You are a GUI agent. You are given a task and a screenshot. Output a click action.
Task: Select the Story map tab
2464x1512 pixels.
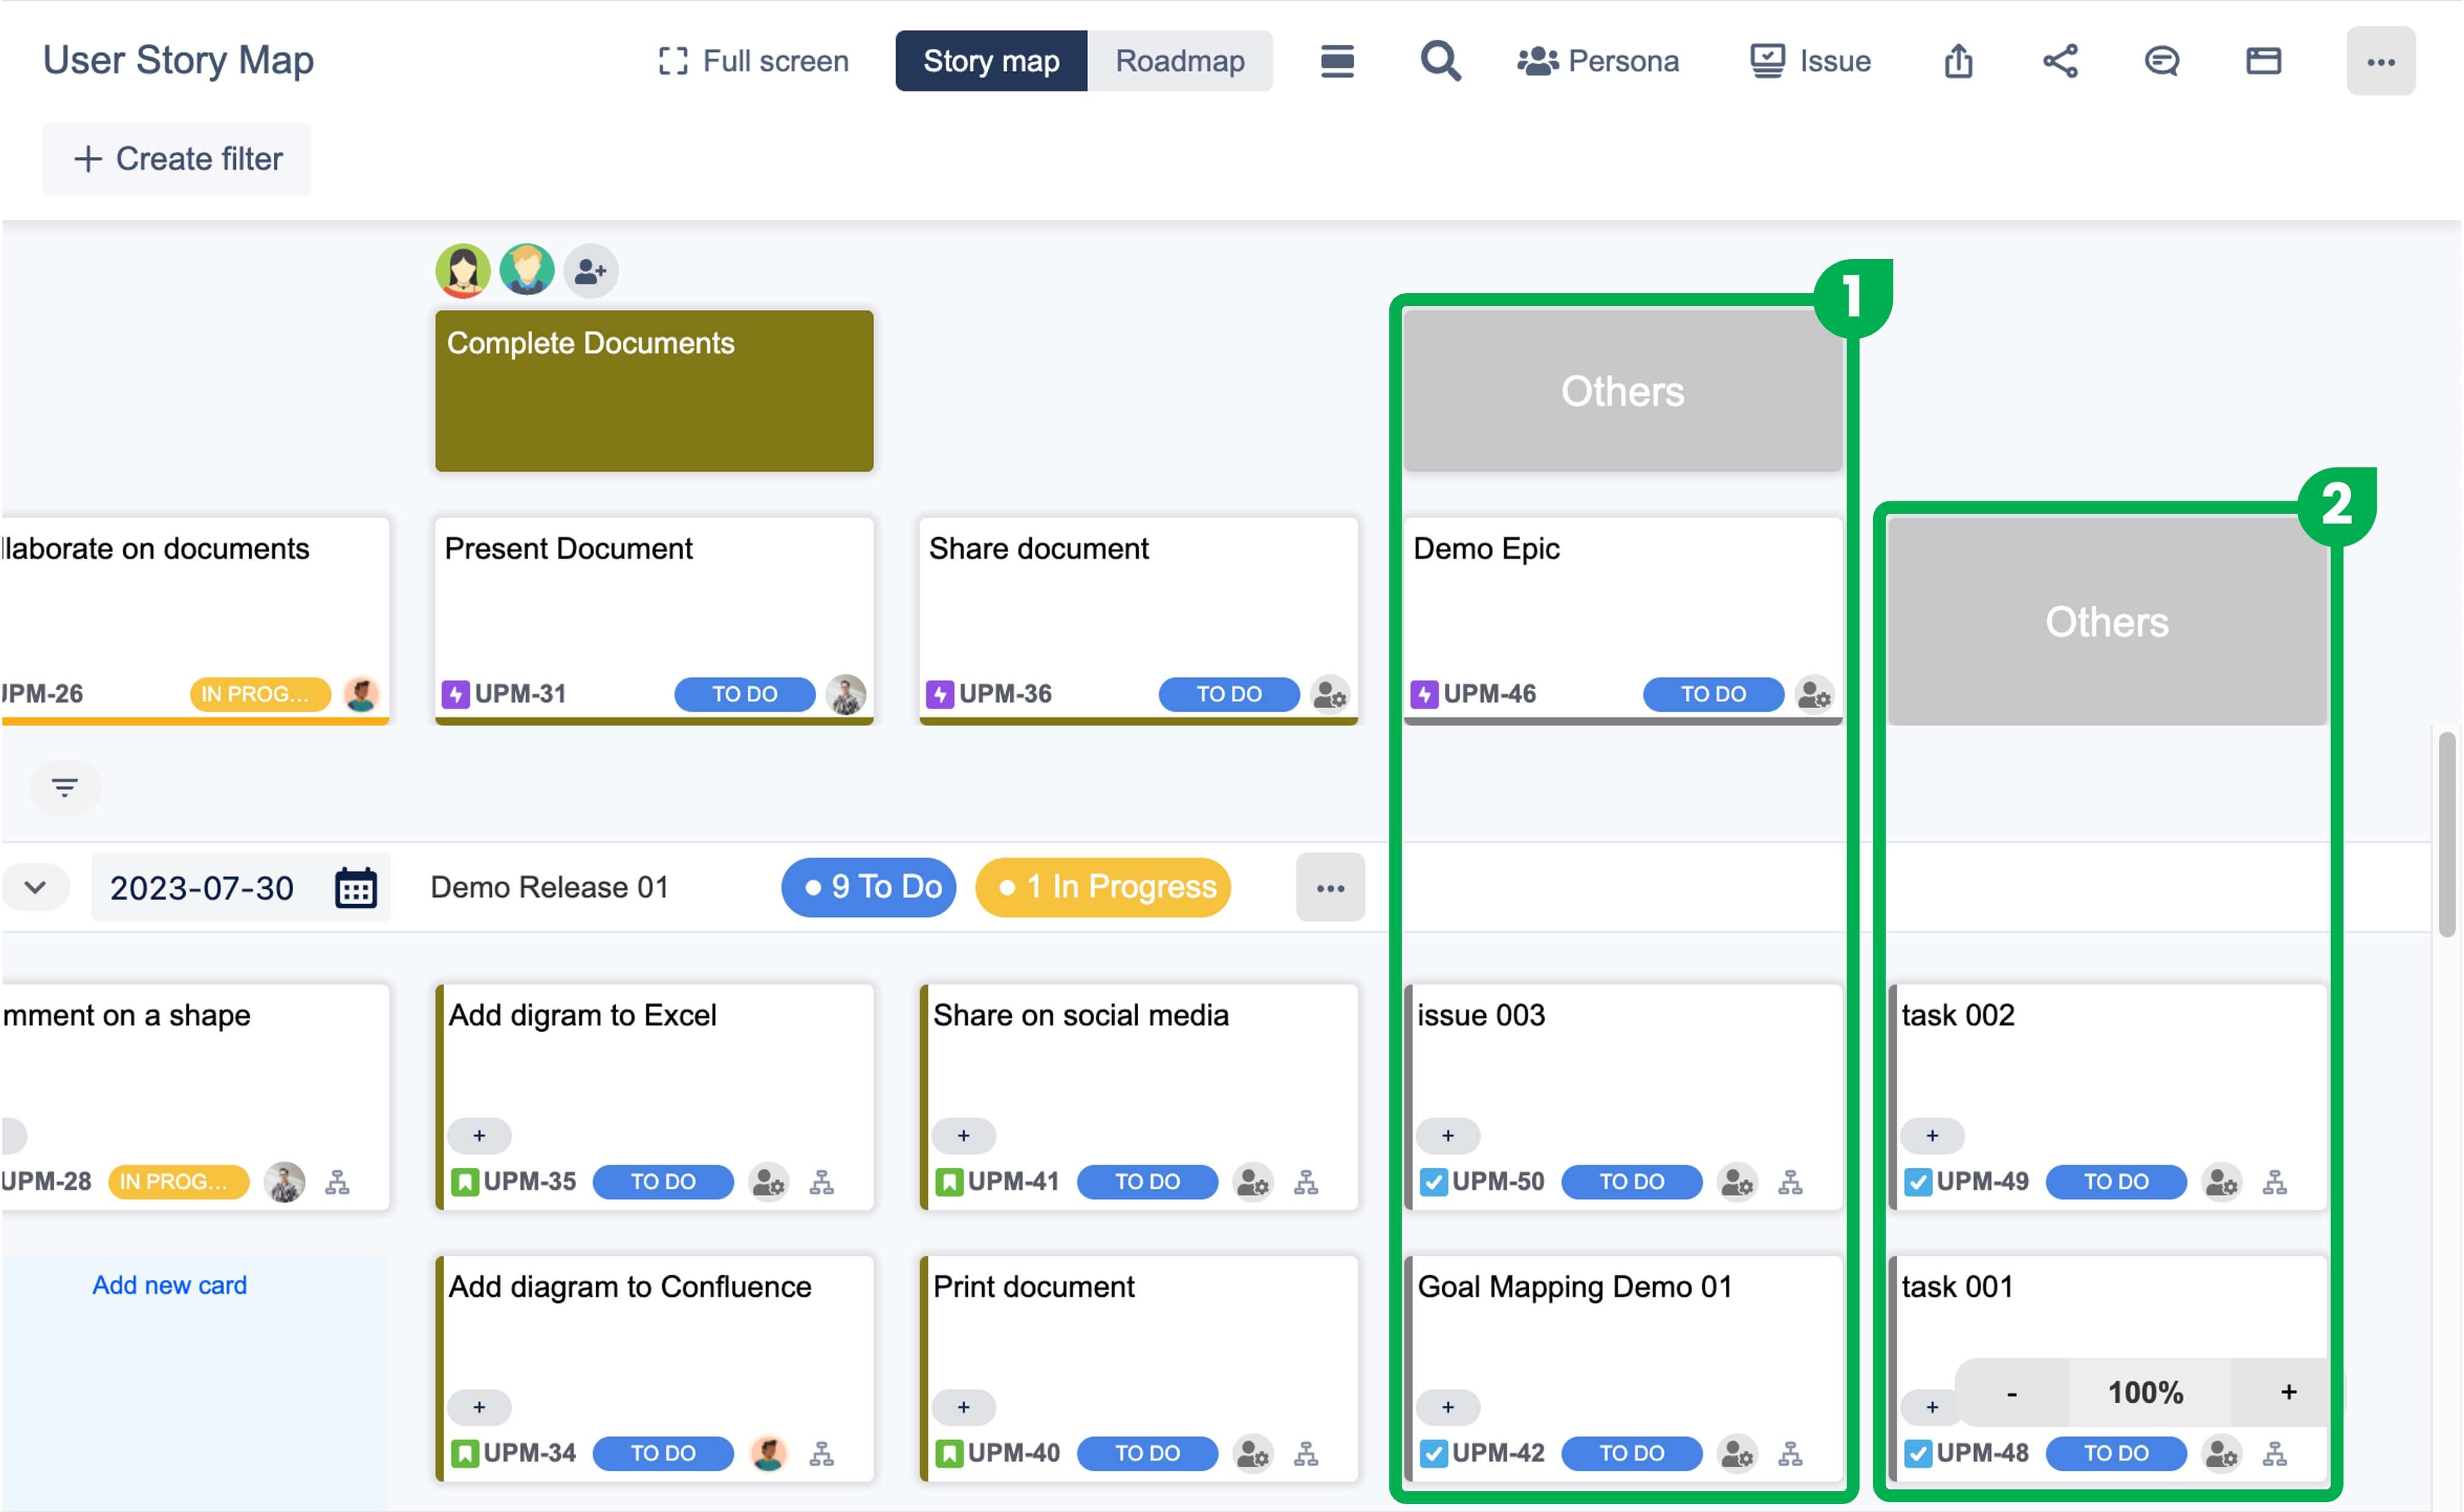tap(991, 61)
